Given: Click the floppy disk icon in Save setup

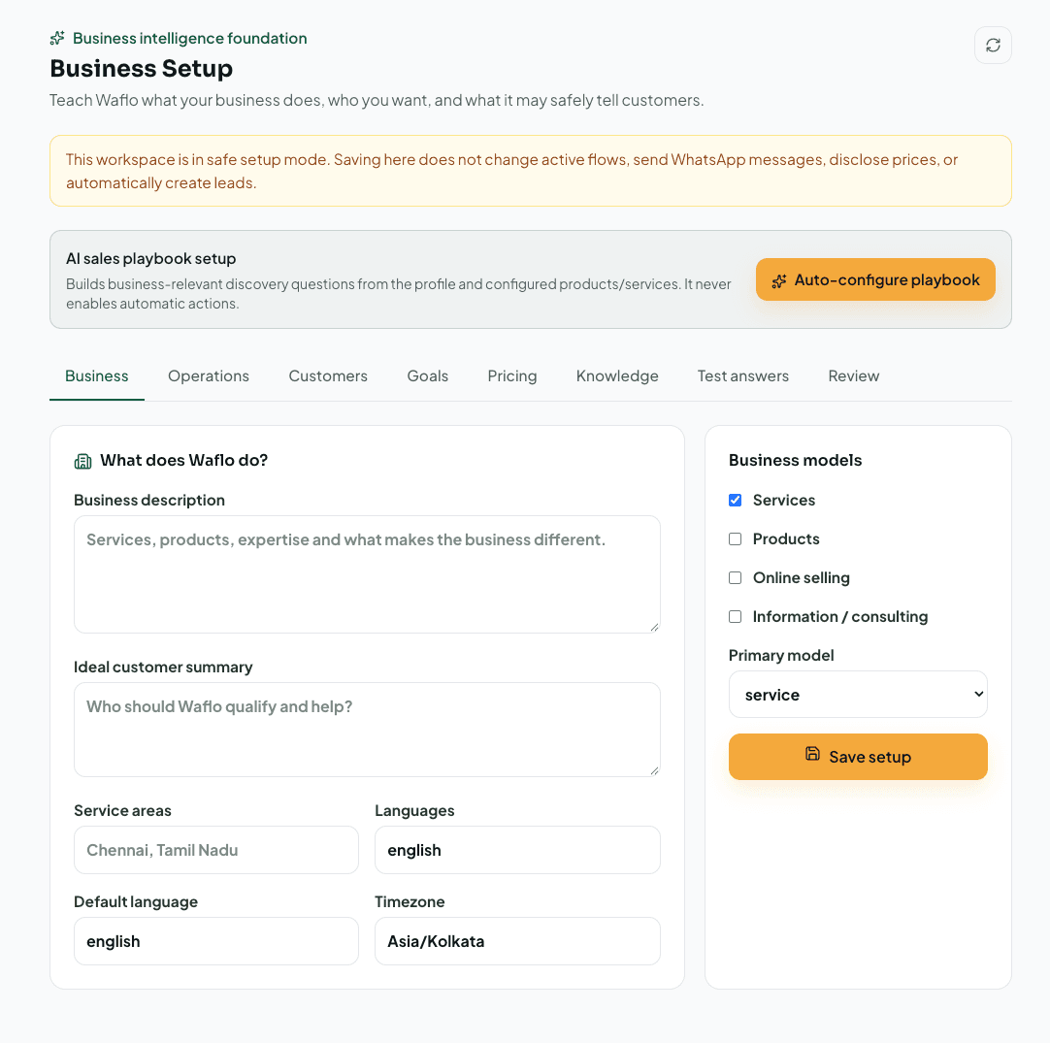Looking at the screenshot, I should [812, 754].
